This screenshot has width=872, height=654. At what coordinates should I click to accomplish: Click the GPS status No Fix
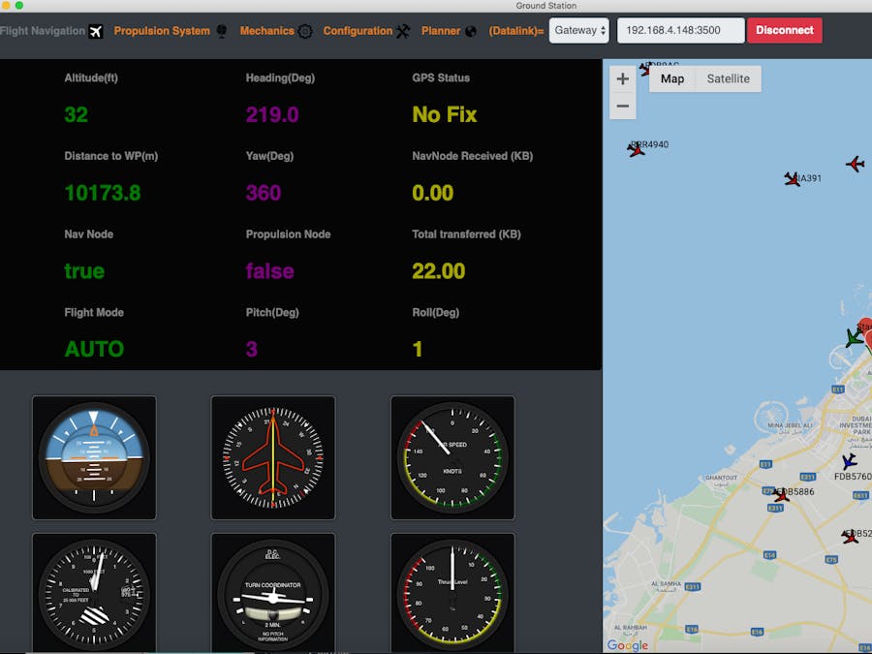click(445, 114)
